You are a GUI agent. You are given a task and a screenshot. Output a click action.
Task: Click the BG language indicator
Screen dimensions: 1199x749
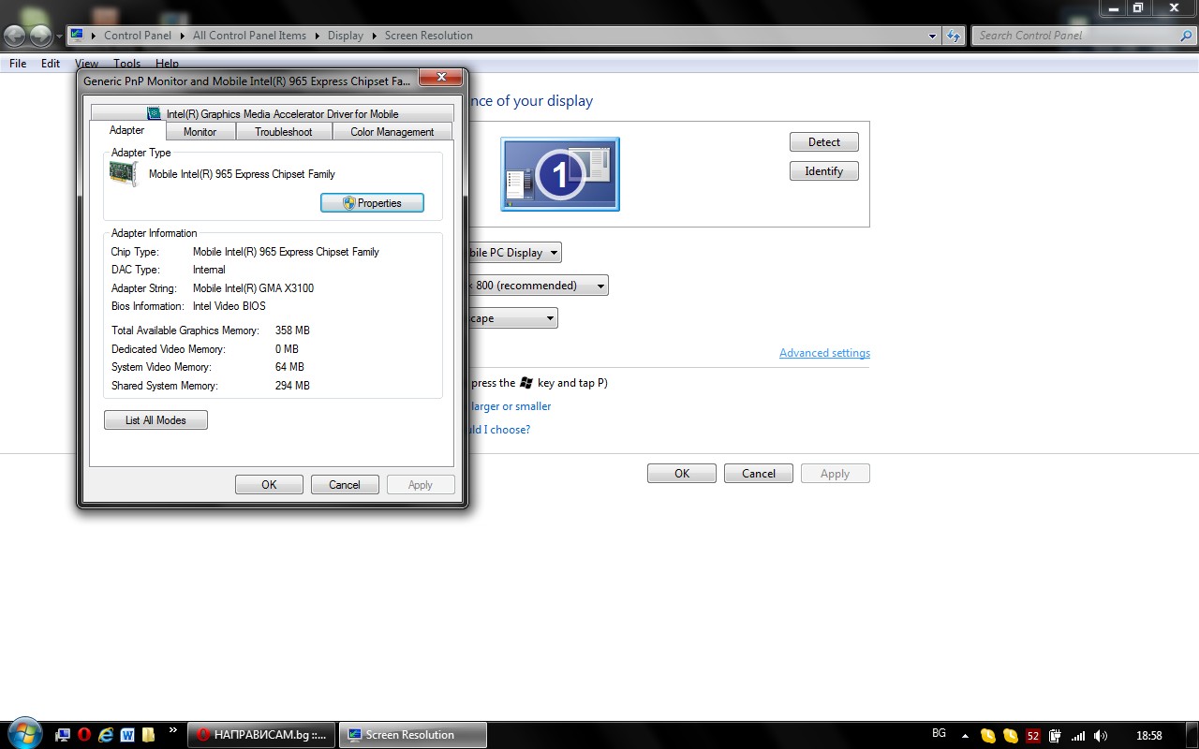point(939,733)
